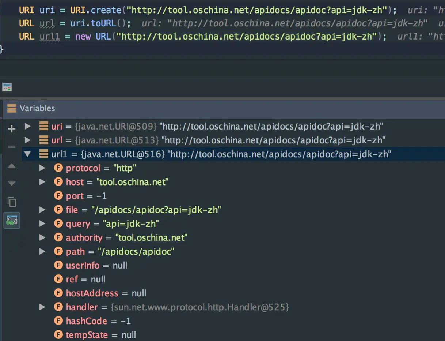This screenshot has height=341, width=445.
Task: Collapse the url1 variable node
Action: coord(28,154)
